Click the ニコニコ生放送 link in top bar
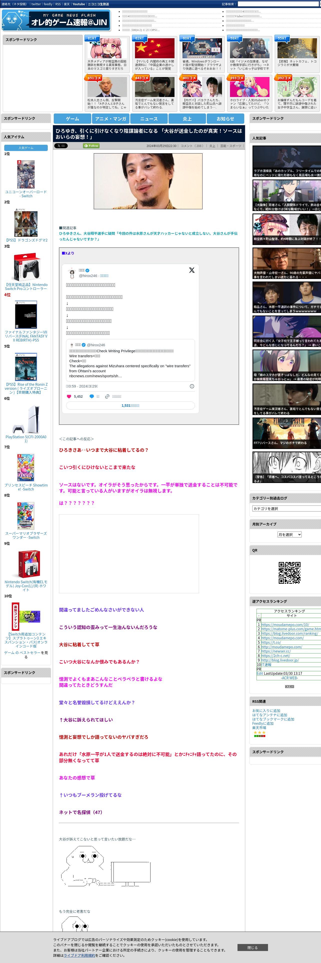The height and width of the screenshot is (963, 321). tap(98, 4)
